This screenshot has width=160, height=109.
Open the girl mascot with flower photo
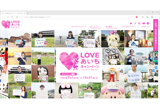point(43,74)
